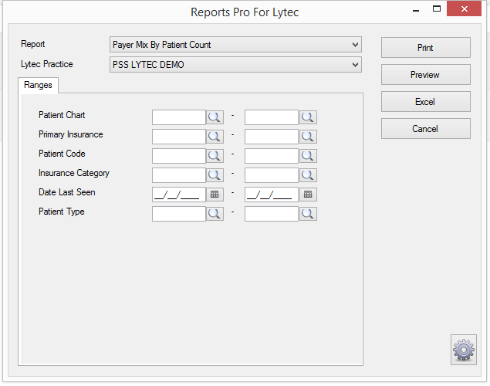Click the Cancel button
The width and height of the screenshot is (490, 386).
[x=426, y=128]
